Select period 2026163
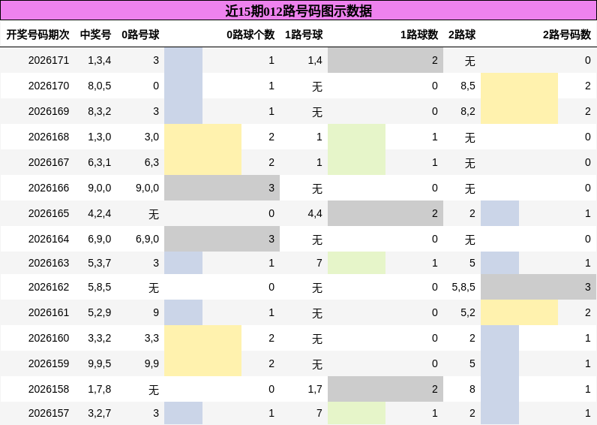Image resolution: width=597 pixels, height=425 pixels. pyautogui.click(x=49, y=263)
